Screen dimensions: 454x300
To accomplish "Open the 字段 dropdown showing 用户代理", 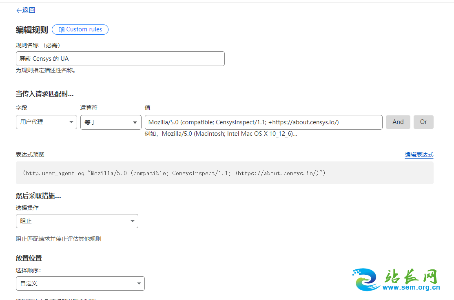I will click(47, 122).
